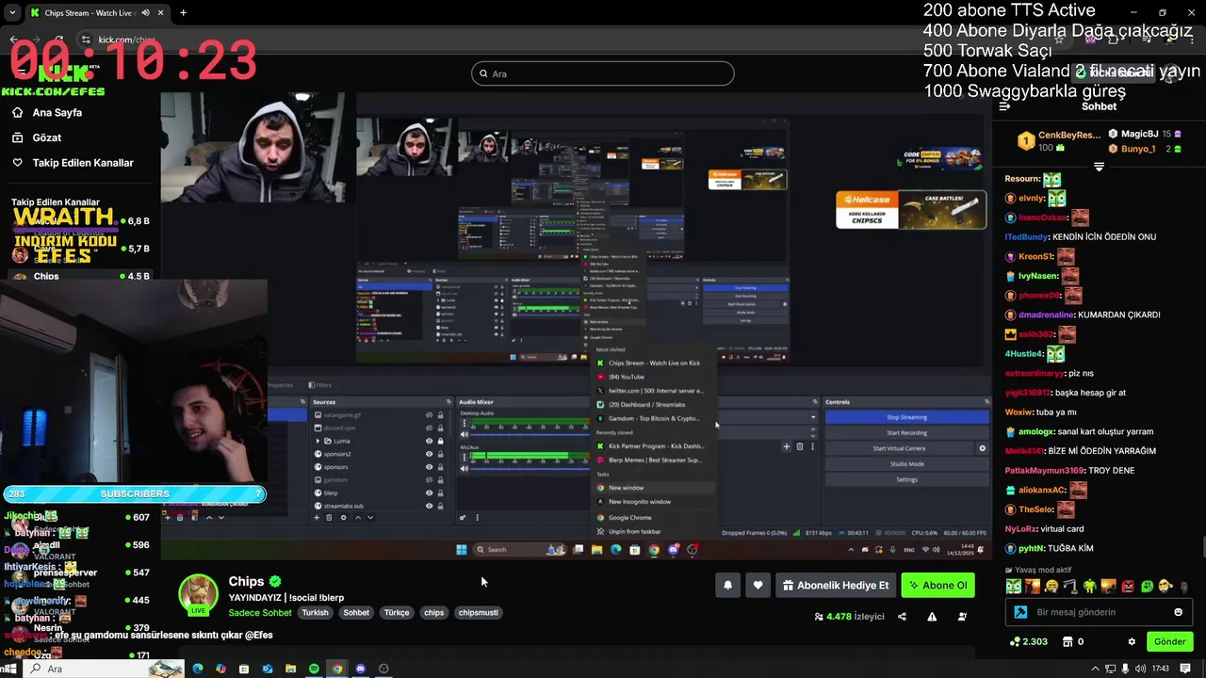Mute Desktop Audio in OBS mixer
Viewport: 1206px width, 678px height.
coord(464,434)
